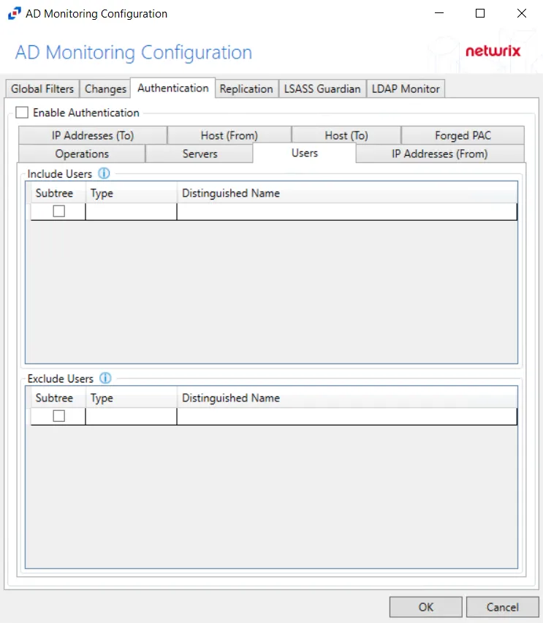Click the Netwrix logo
The width and height of the screenshot is (543, 623).
pyautogui.click(x=493, y=51)
